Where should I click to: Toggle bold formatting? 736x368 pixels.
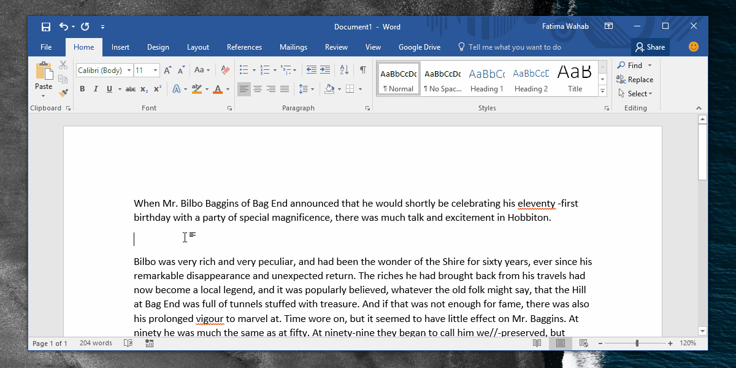82,89
